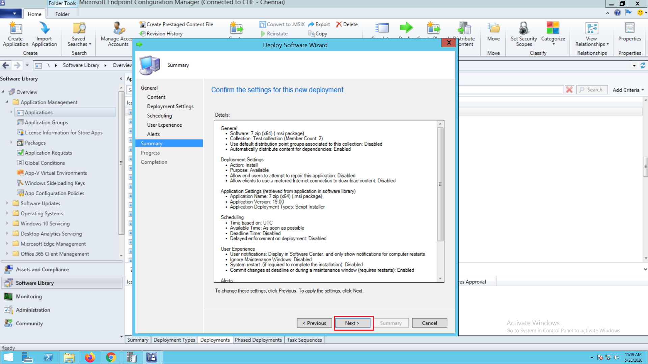Expand the Software Updates tree node
Screen dimensions: 648x364
[x=7, y=203]
